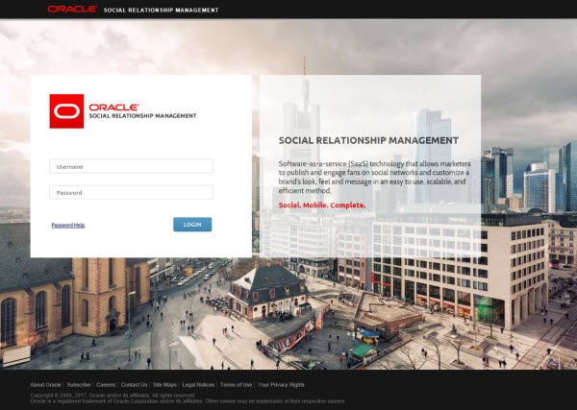Viewport: 577px width, 410px height.
Task: Follow the Subscribe footer link
Action: pos(79,384)
